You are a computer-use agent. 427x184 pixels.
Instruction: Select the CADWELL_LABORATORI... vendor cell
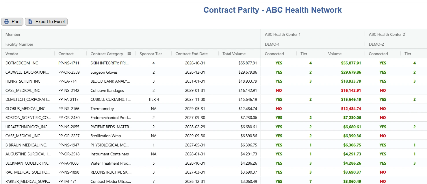(27, 72)
